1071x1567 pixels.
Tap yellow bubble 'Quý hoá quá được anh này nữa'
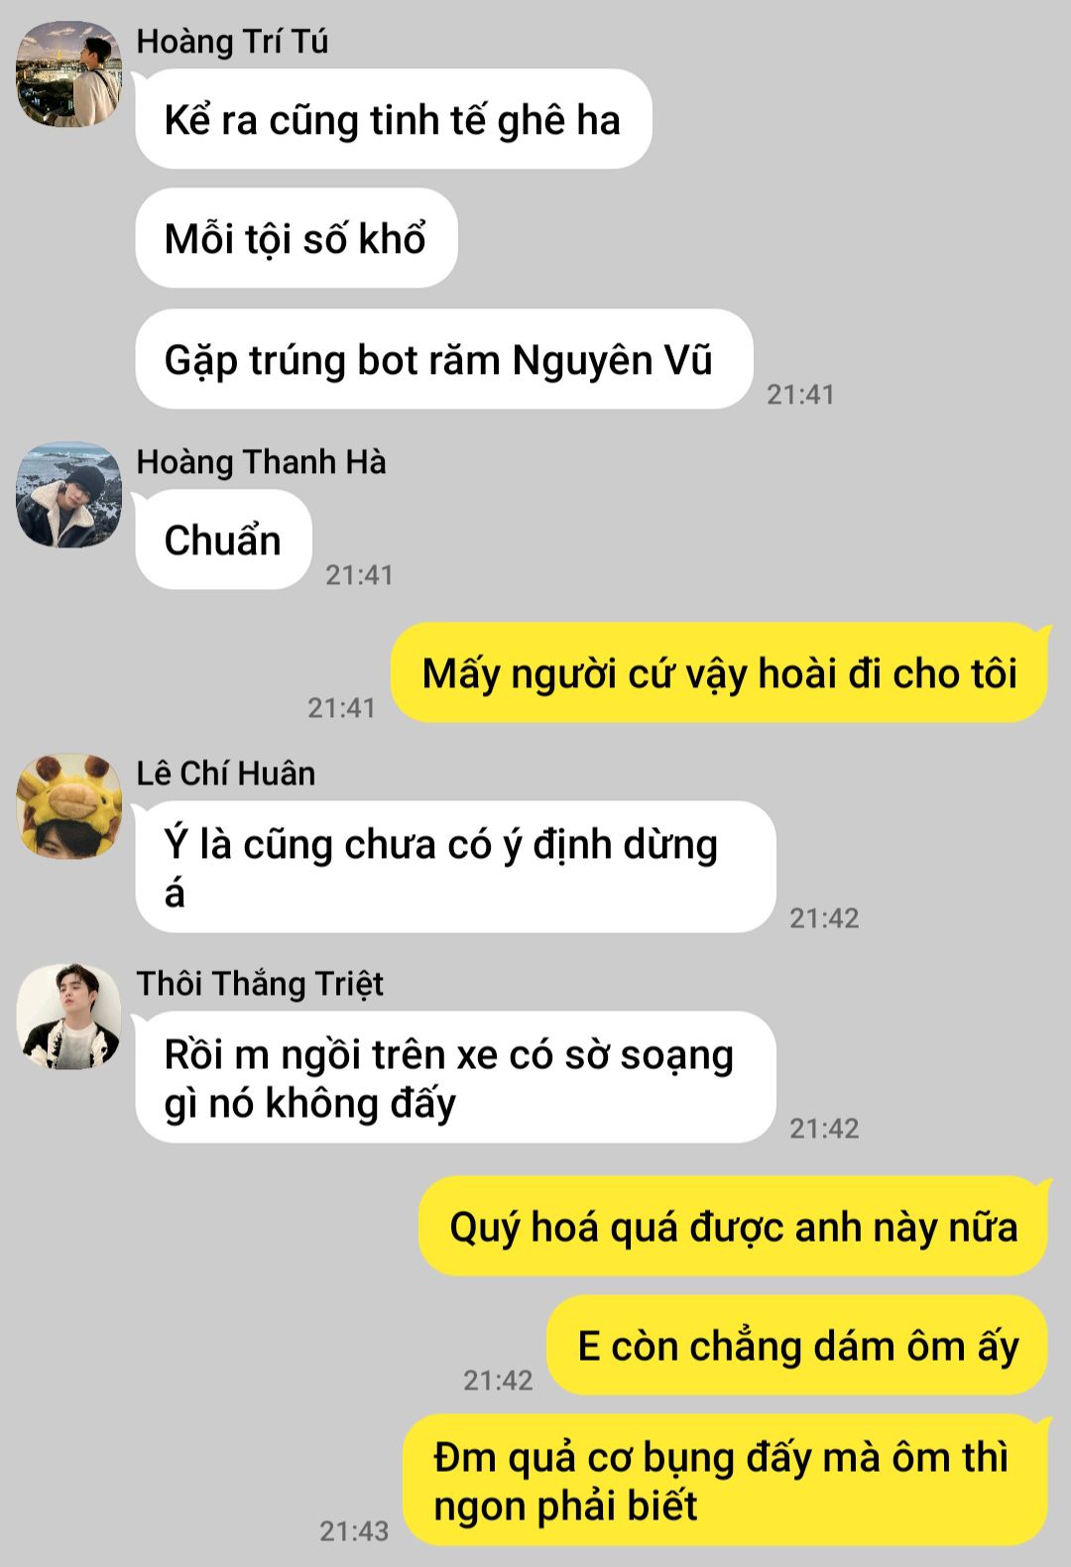coord(733,1226)
